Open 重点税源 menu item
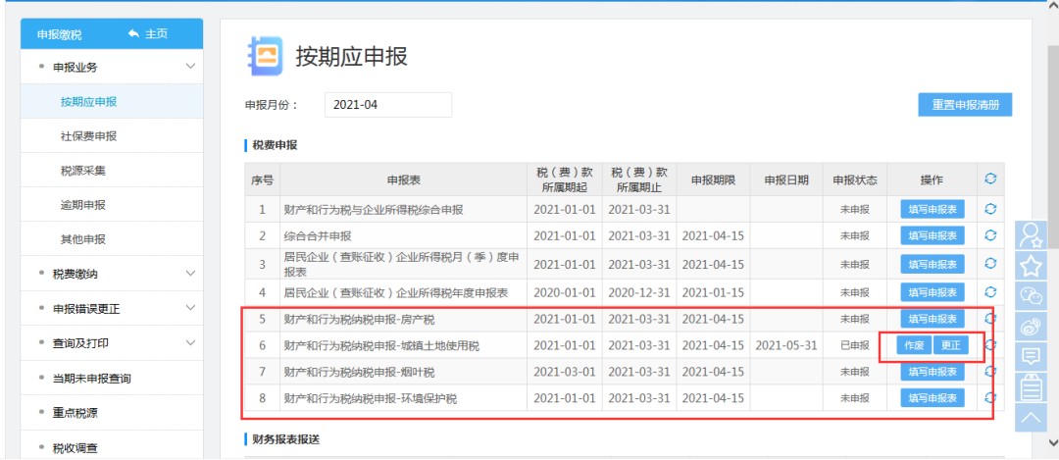Viewport: 1059px width, 460px height. point(112,413)
